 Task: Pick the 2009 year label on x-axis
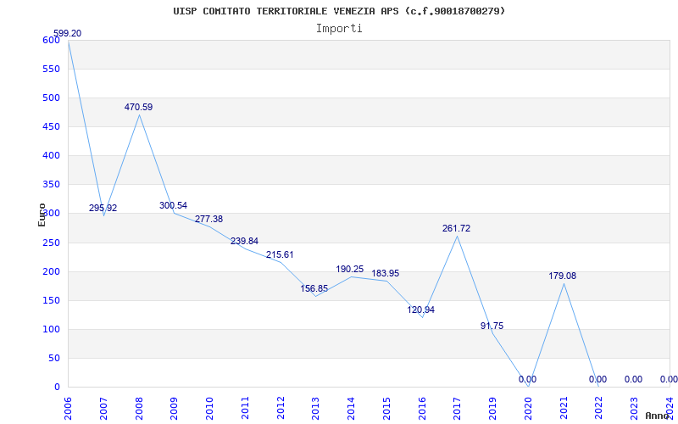point(175,408)
